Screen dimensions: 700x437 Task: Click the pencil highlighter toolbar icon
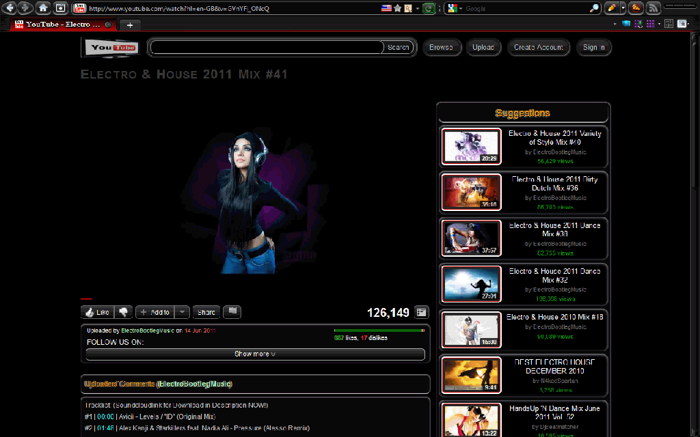tap(612, 8)
